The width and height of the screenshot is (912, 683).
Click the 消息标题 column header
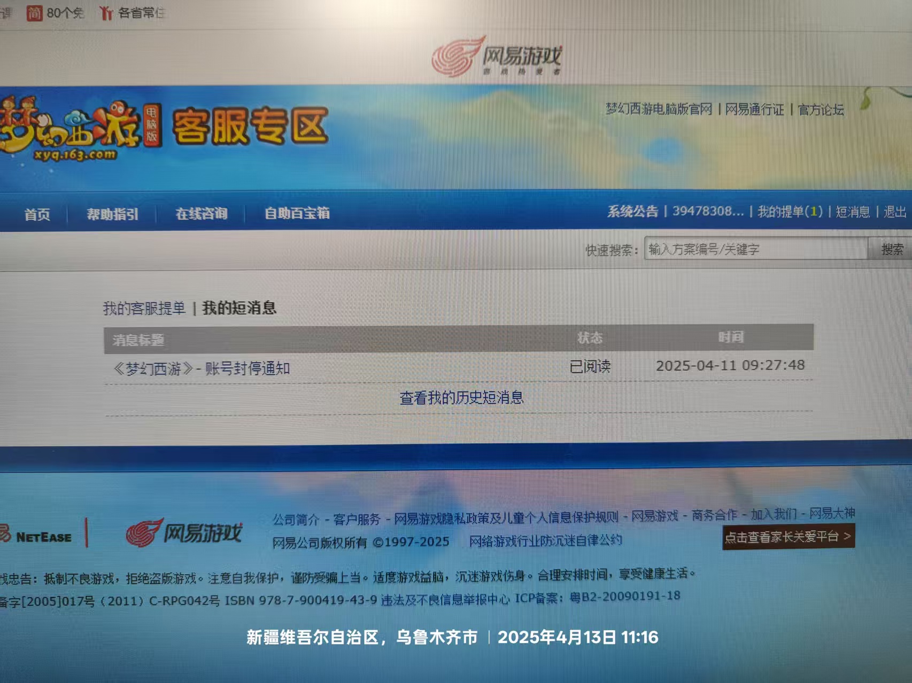pyautogui.click(x=138, y=340)
